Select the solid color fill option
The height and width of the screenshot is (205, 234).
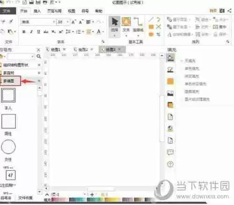(x=192, y=68)
